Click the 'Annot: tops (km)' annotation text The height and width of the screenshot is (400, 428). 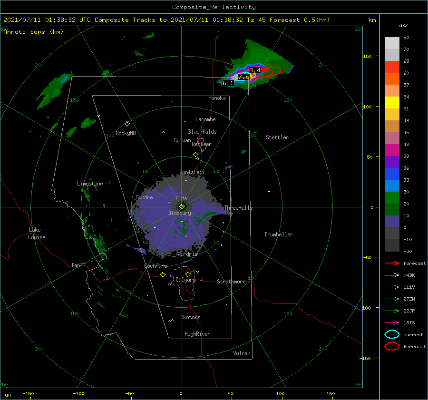click(33, 32)
